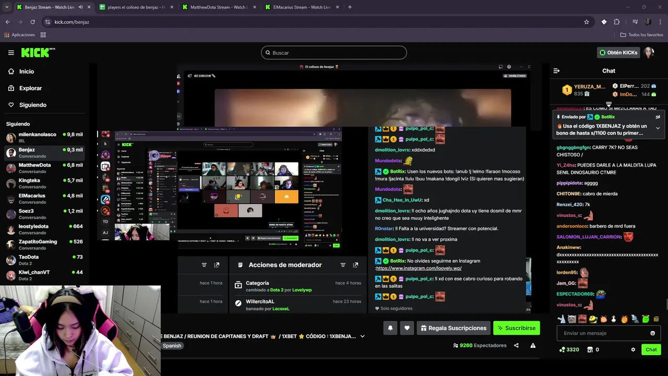Send message with green Chat button
Screen dimensions: 668x376
coord(651,349)
